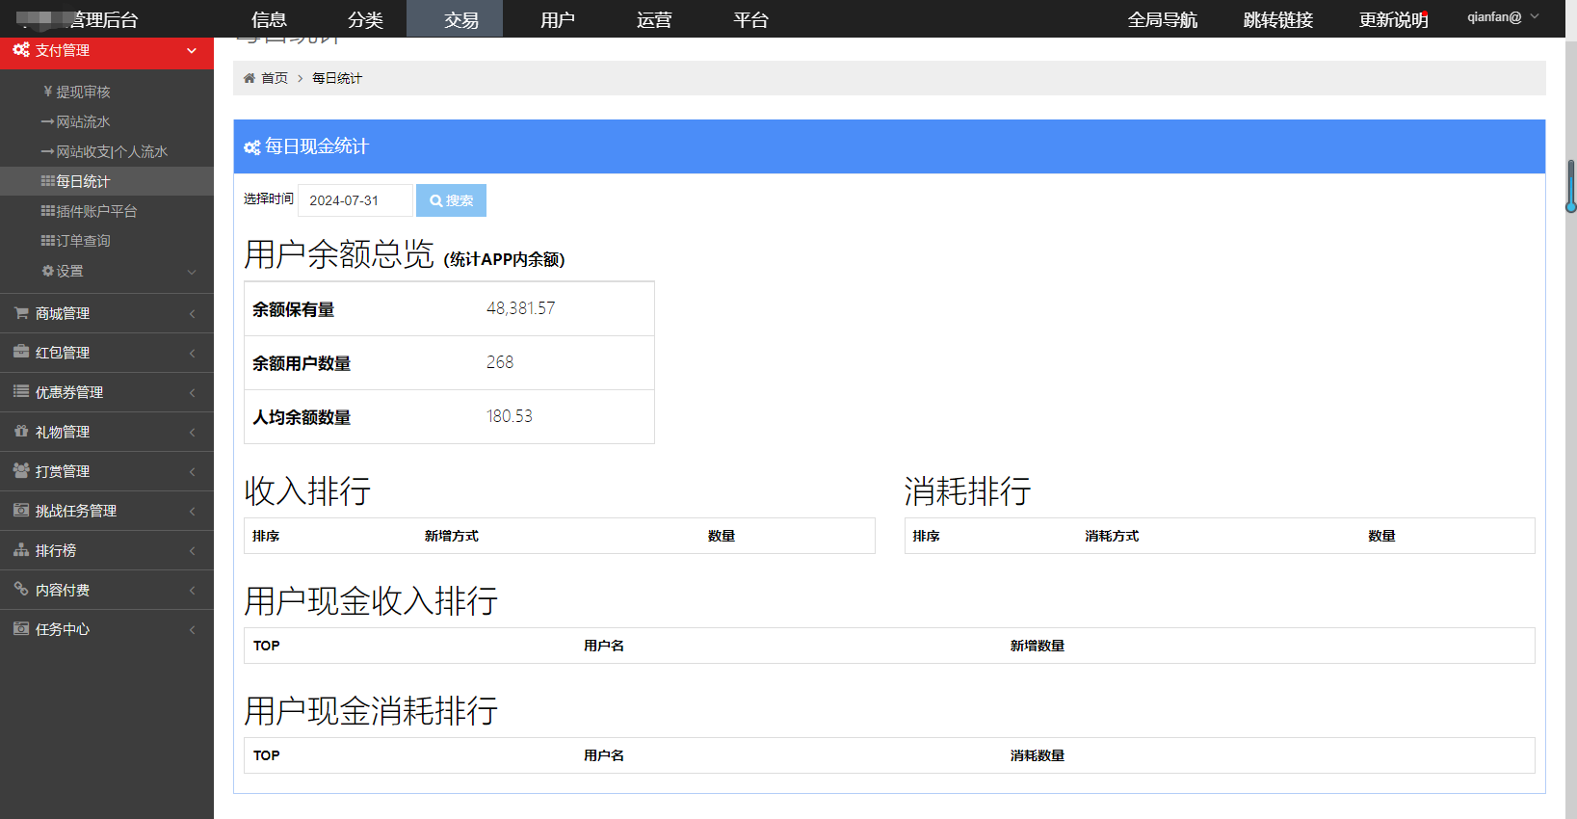Click the shopping cart icon beside 商城管理

(x=21, y=313)
